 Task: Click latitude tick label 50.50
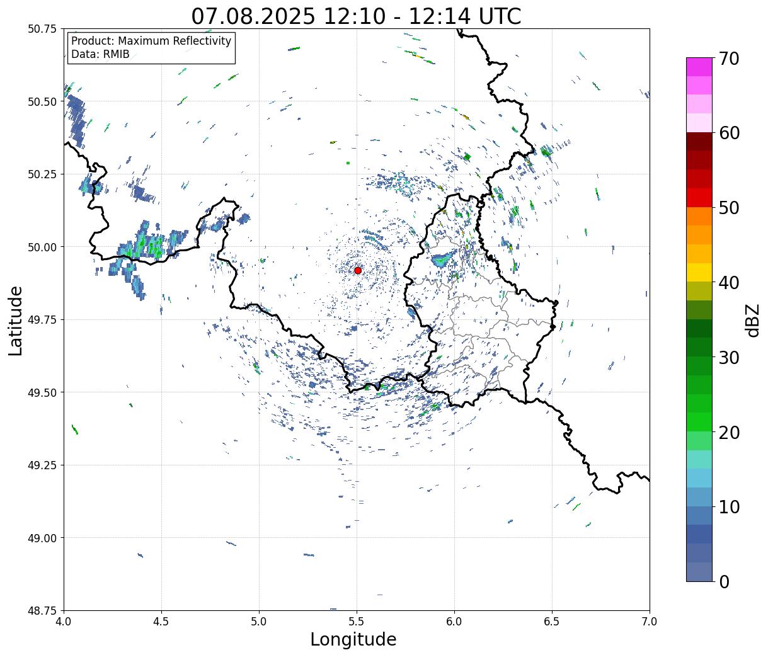[42, 101]
